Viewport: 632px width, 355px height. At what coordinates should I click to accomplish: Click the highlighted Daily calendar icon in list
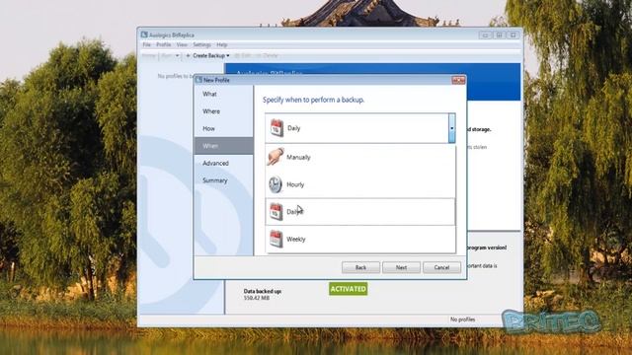[x=276, y=212]
